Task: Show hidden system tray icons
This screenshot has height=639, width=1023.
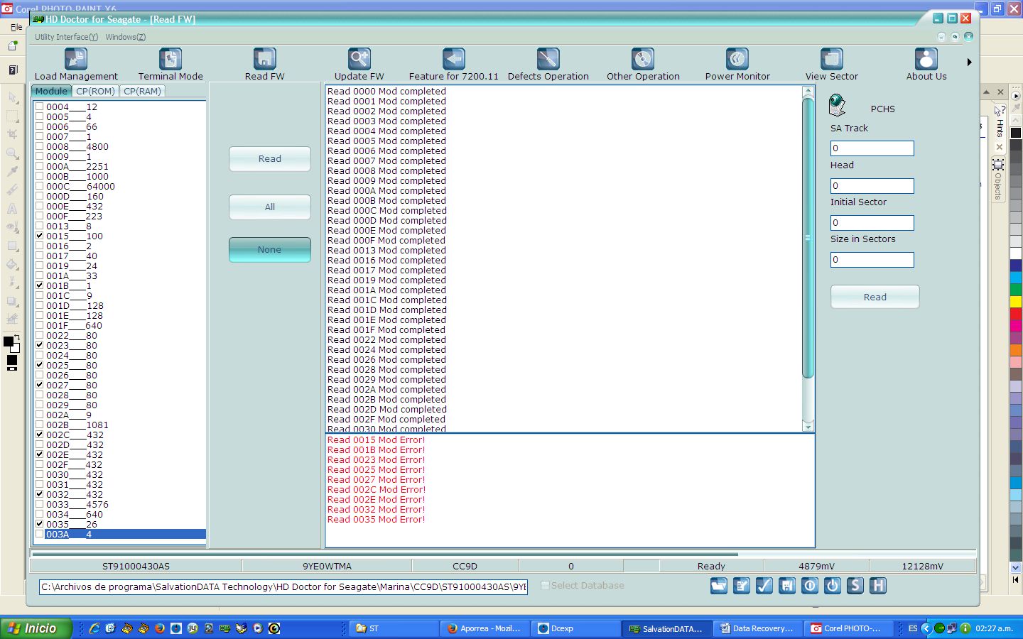Action: point(926,628)
